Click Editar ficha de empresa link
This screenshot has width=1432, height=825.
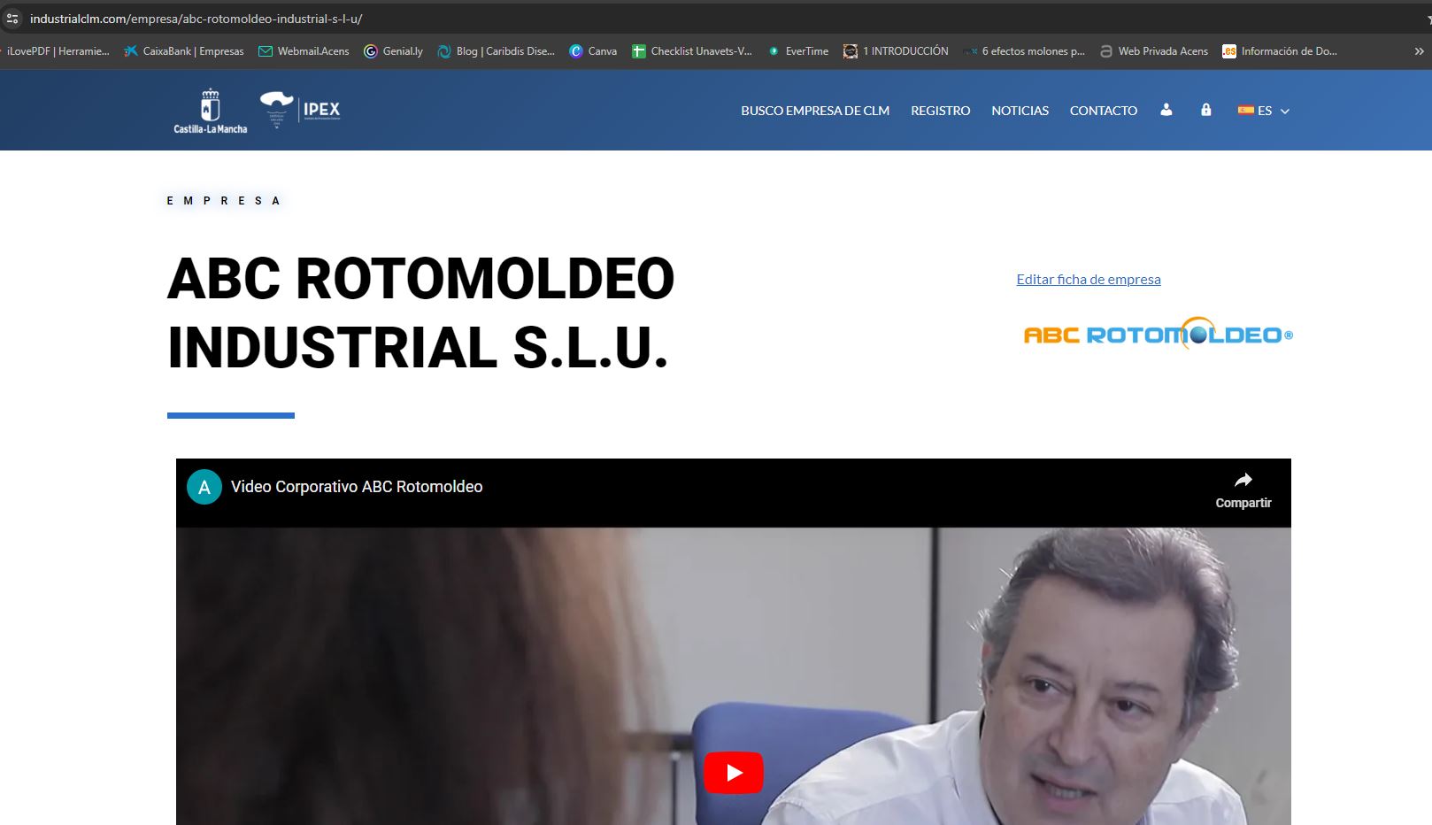coord(1088,280)
